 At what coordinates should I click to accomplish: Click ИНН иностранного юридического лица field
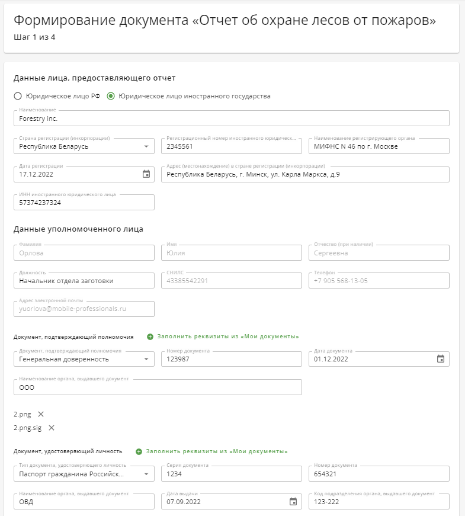pos(84,203)
